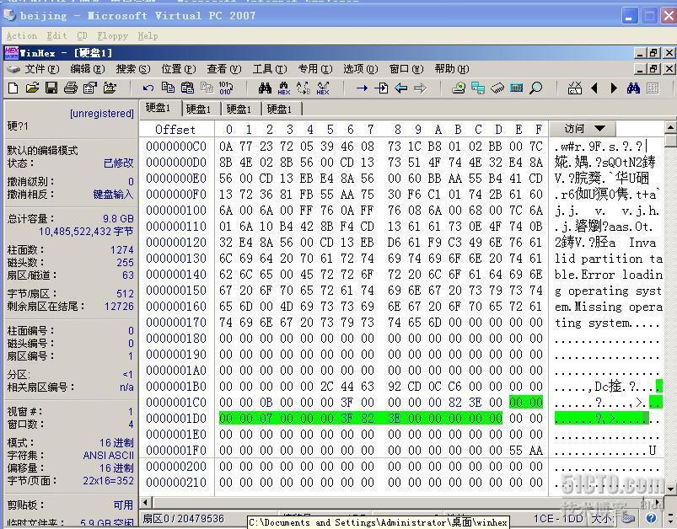Click the vertical scrollbar up arrow

[x=669, y=127]
